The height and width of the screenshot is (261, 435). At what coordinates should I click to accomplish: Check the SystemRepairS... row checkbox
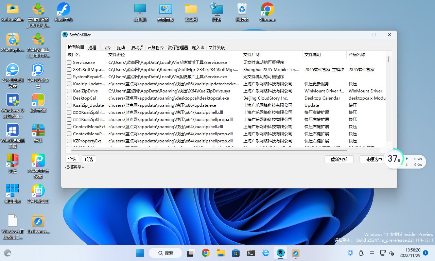point(69,77)
